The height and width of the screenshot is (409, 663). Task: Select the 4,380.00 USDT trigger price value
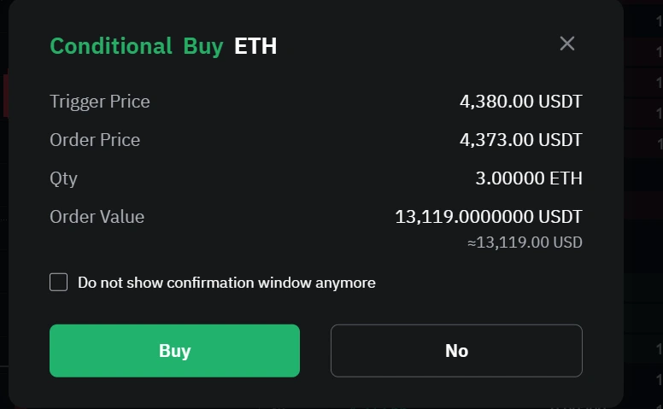[x=520, y=102]
